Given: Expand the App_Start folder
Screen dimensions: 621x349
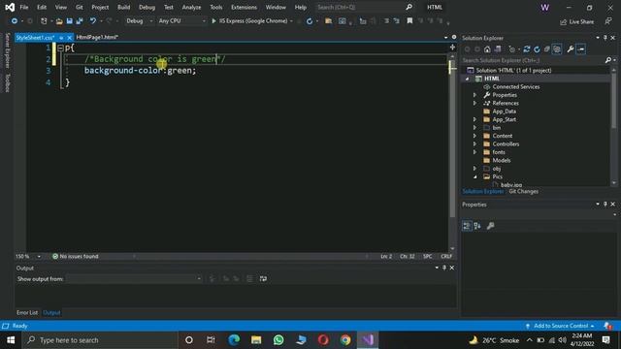Looking at the screenshot, I should (x=474, y=119).
